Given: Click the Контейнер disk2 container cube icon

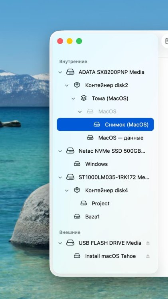Looking at the screenshot, I should tap(77, 85).
